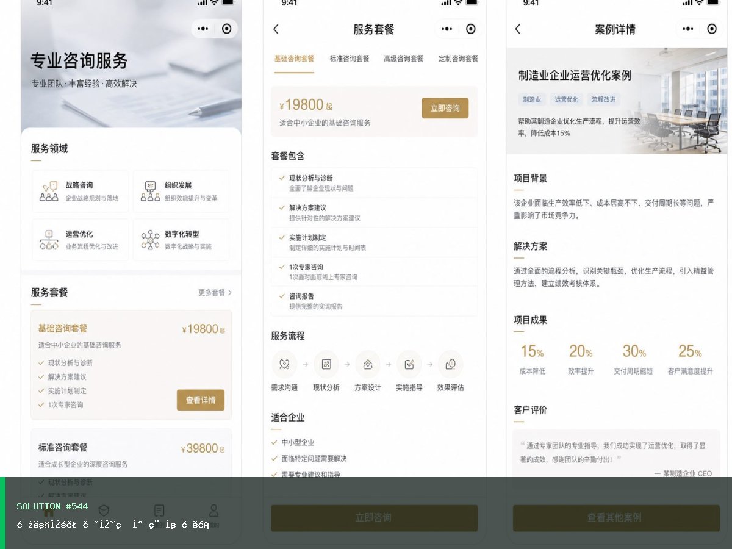Switch to the 标准咨询套餐 tab

coord(350,59)
